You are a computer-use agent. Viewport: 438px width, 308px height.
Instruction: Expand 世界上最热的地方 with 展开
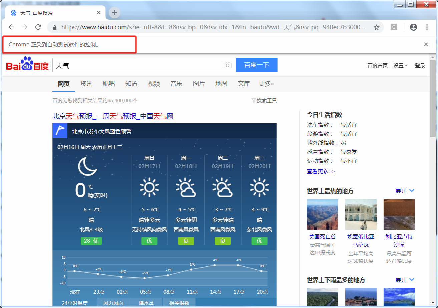[x=405, y=191]
